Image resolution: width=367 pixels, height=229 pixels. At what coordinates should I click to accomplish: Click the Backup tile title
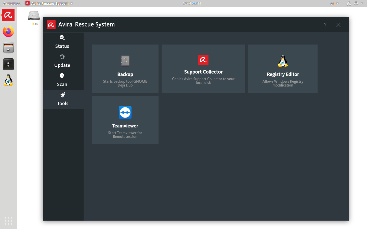[x=125, y=74]
